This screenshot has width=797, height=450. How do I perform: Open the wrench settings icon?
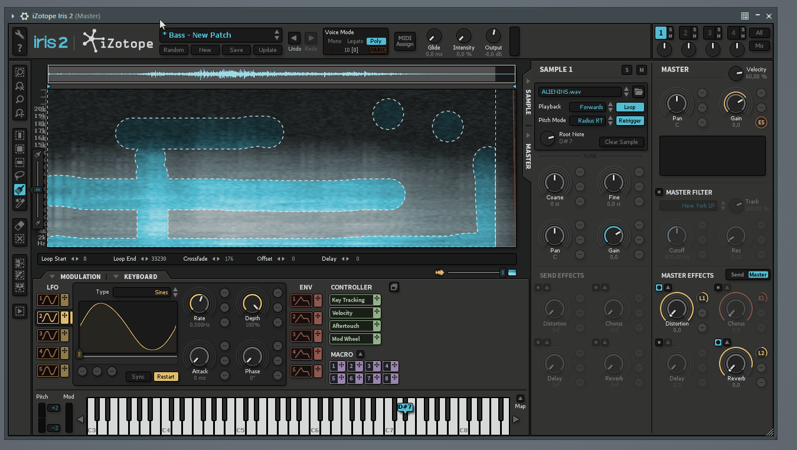(19, 35)
